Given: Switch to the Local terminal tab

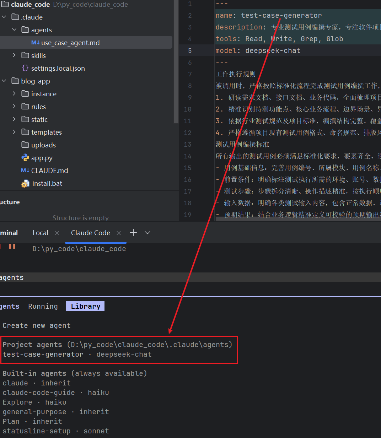Looking at the screenshot, I should (x=40, y=233).
